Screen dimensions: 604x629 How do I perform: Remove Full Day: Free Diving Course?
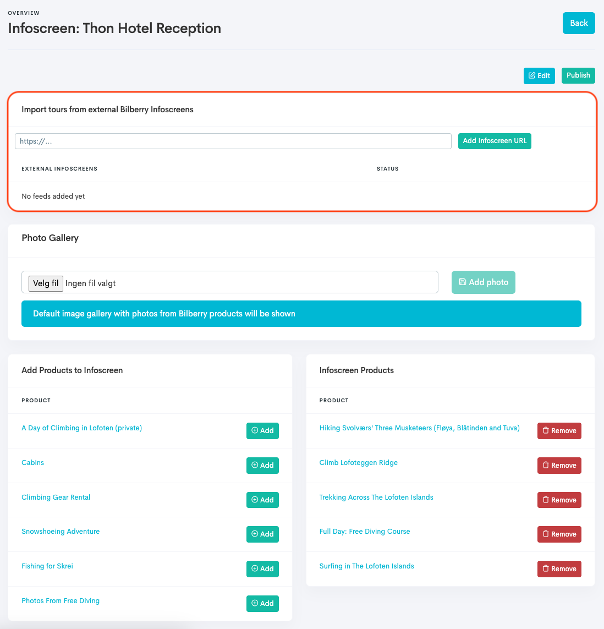pyautogui.click(x=559, y=534)
